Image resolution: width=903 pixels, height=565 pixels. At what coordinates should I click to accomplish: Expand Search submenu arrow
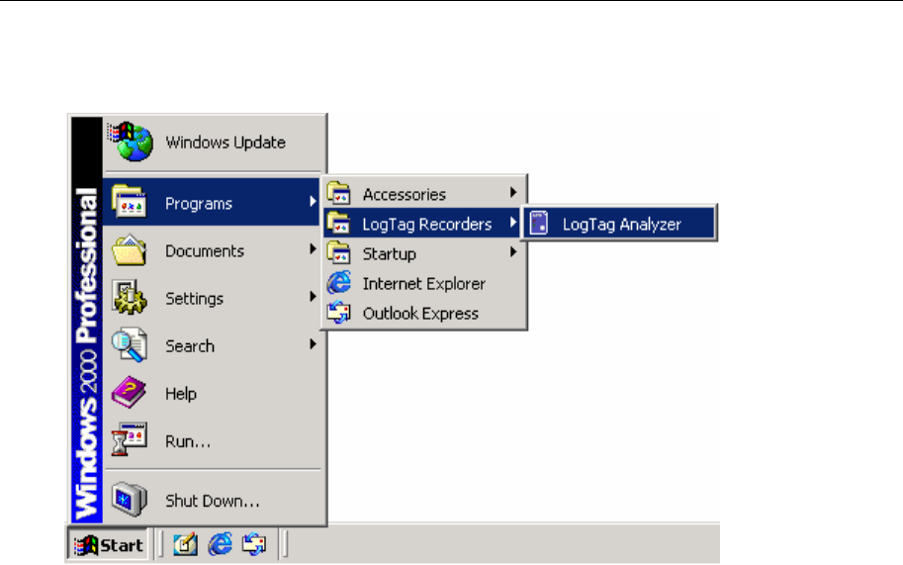click(x=313, y=343)
